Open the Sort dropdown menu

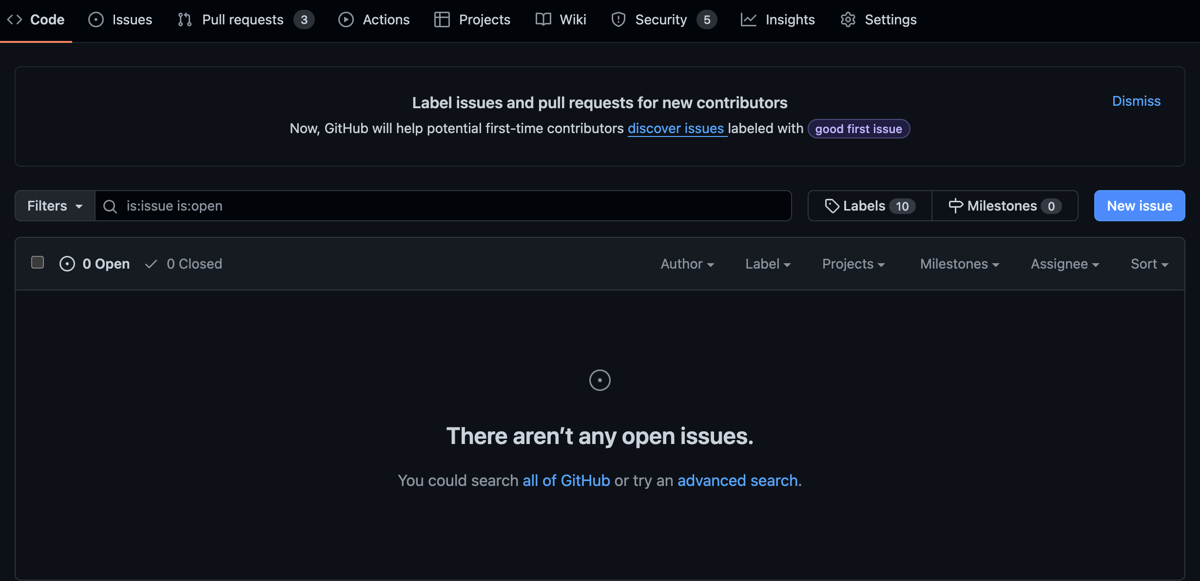pos(1149,264)
